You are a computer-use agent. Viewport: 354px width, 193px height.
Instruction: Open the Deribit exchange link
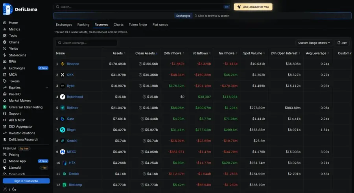pyautogui.click(x=74, y=174)
